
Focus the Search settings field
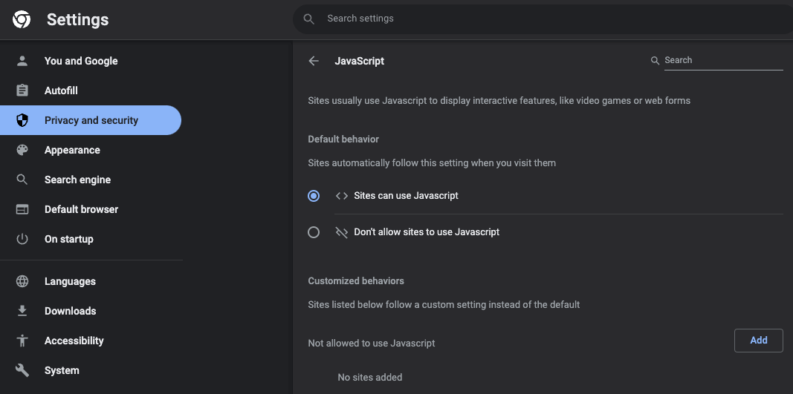click(x=543, y=19)
